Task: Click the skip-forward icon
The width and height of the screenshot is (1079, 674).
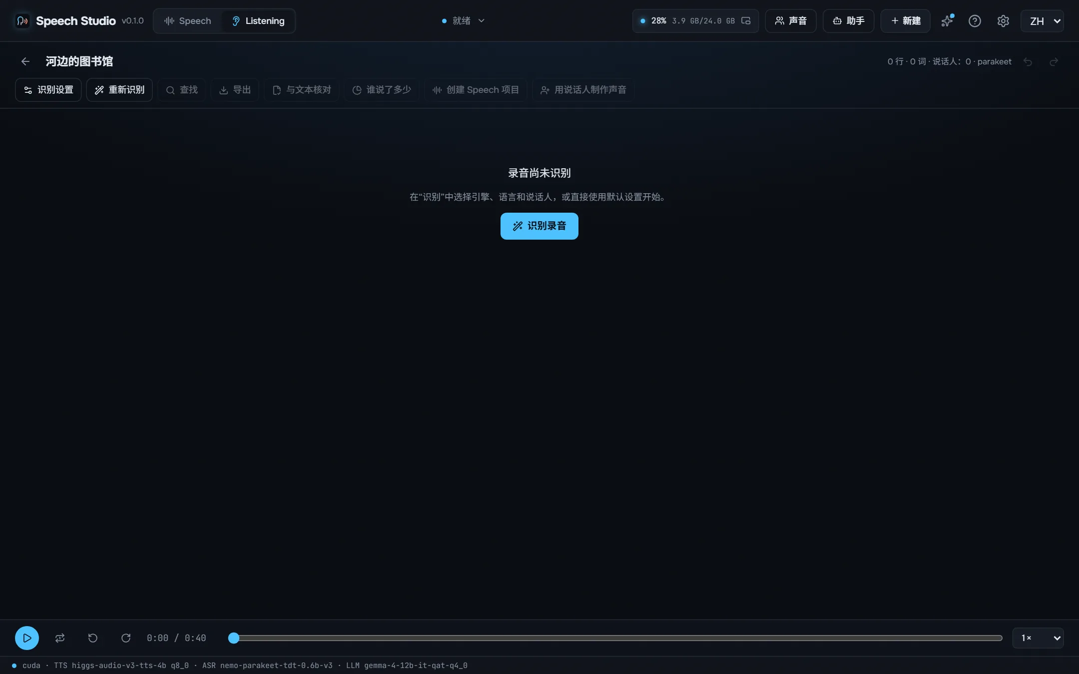Action: (x=126, y=638)
